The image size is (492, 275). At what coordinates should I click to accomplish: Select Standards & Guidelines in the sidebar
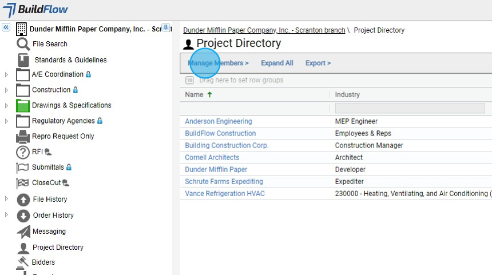coord(70,60)
